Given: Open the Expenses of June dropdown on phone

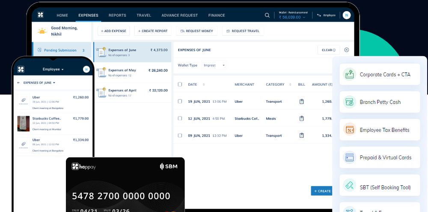Looking at the screenshot, I should pos(39,83).
